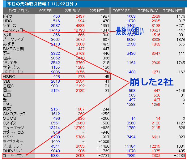This screenshot has height=160, width=187.
Task: Select the ABNアムロ row name
Action: (13, 30)
